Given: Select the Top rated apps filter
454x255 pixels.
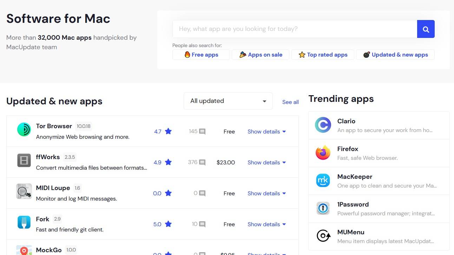Looking at the screenshot, I should (323, 54).
